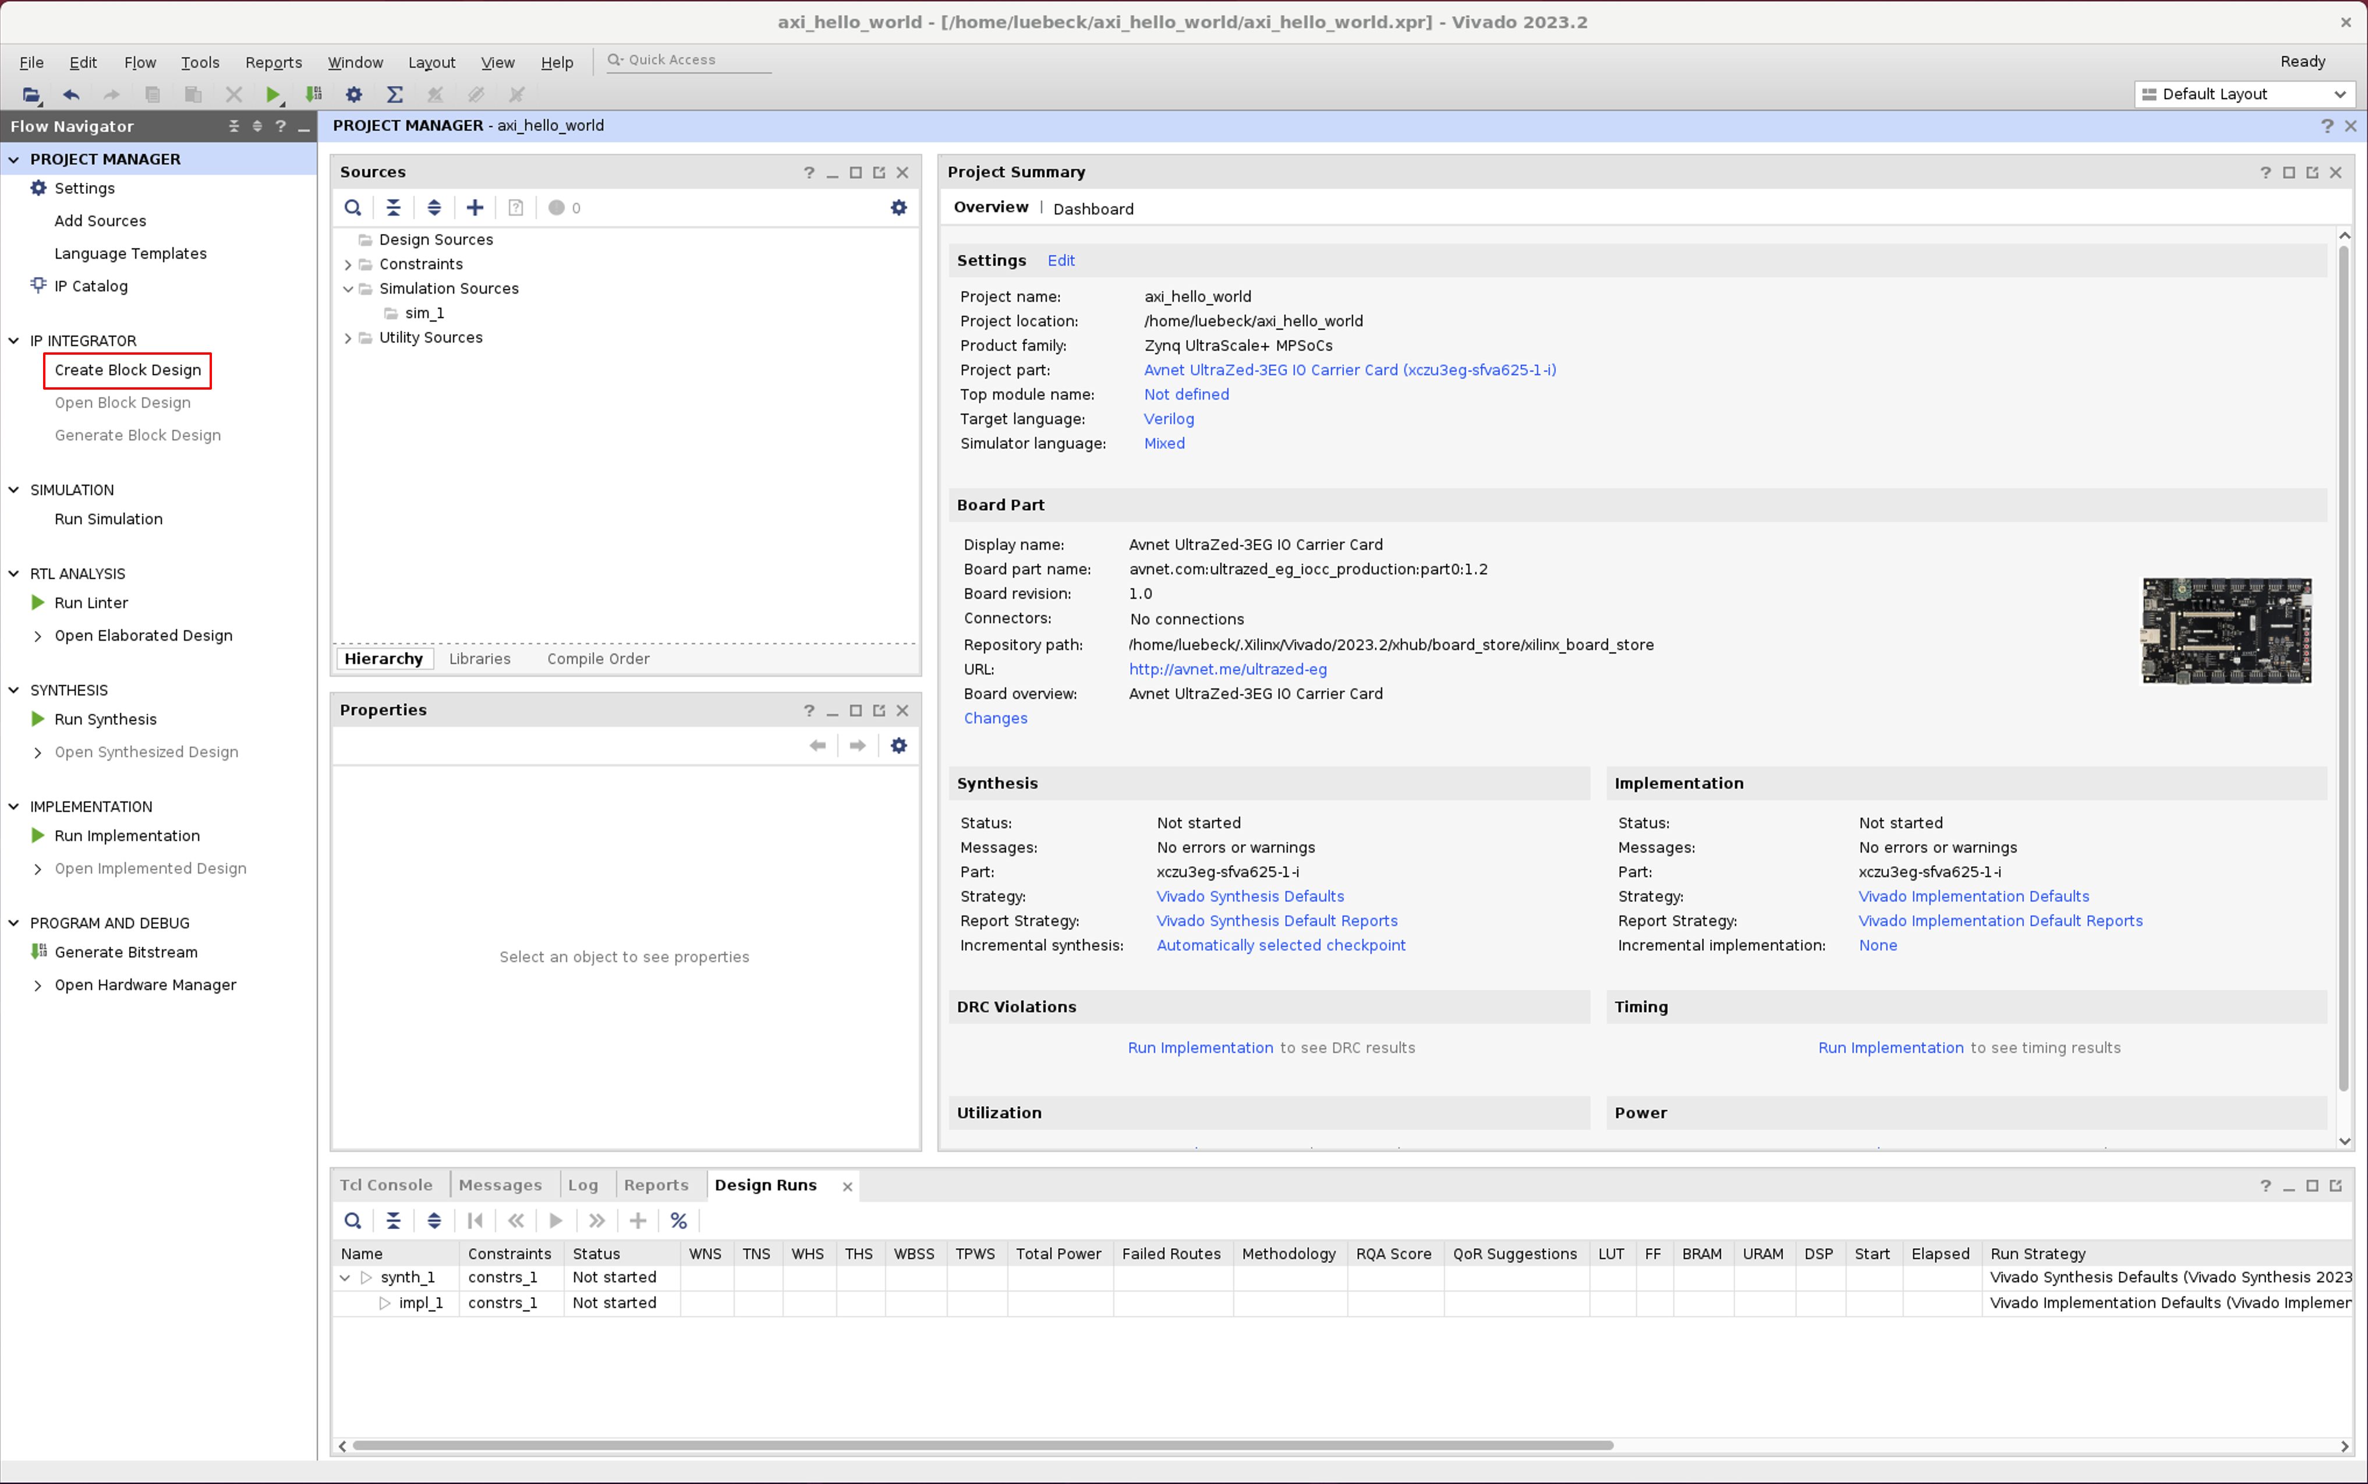Switch to Compile Order tab

tap(597, 659)
